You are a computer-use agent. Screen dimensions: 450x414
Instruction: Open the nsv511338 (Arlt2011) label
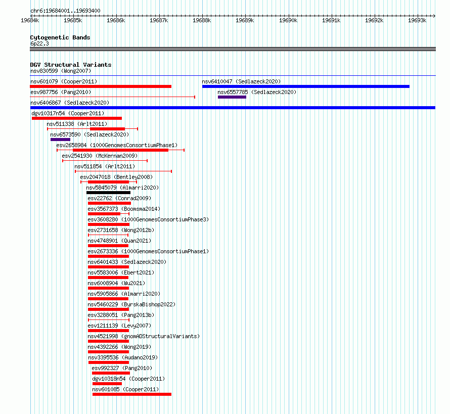(x=77, y=124)
